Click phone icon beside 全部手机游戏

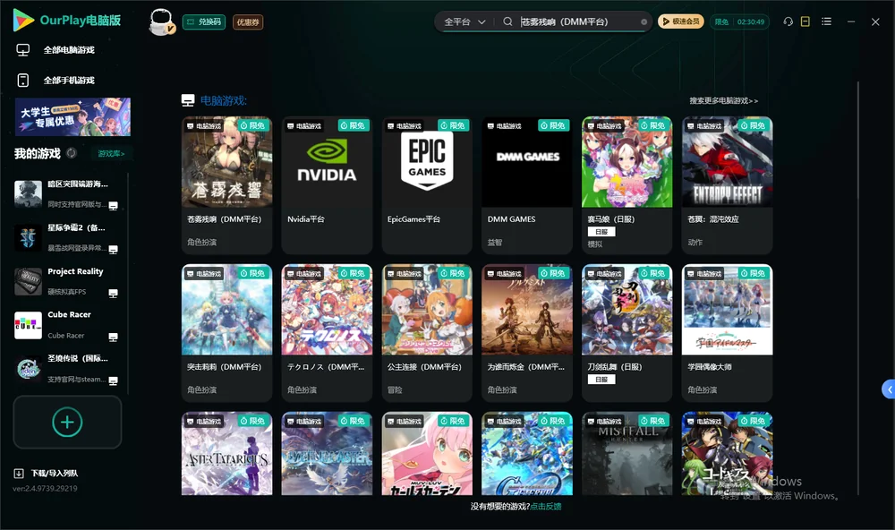(x=23, y=80)
